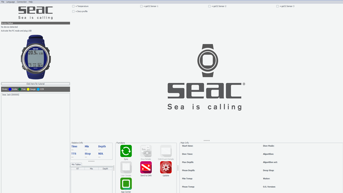
Task: Open the DAN Event Details icon
Action: (166, 151)
